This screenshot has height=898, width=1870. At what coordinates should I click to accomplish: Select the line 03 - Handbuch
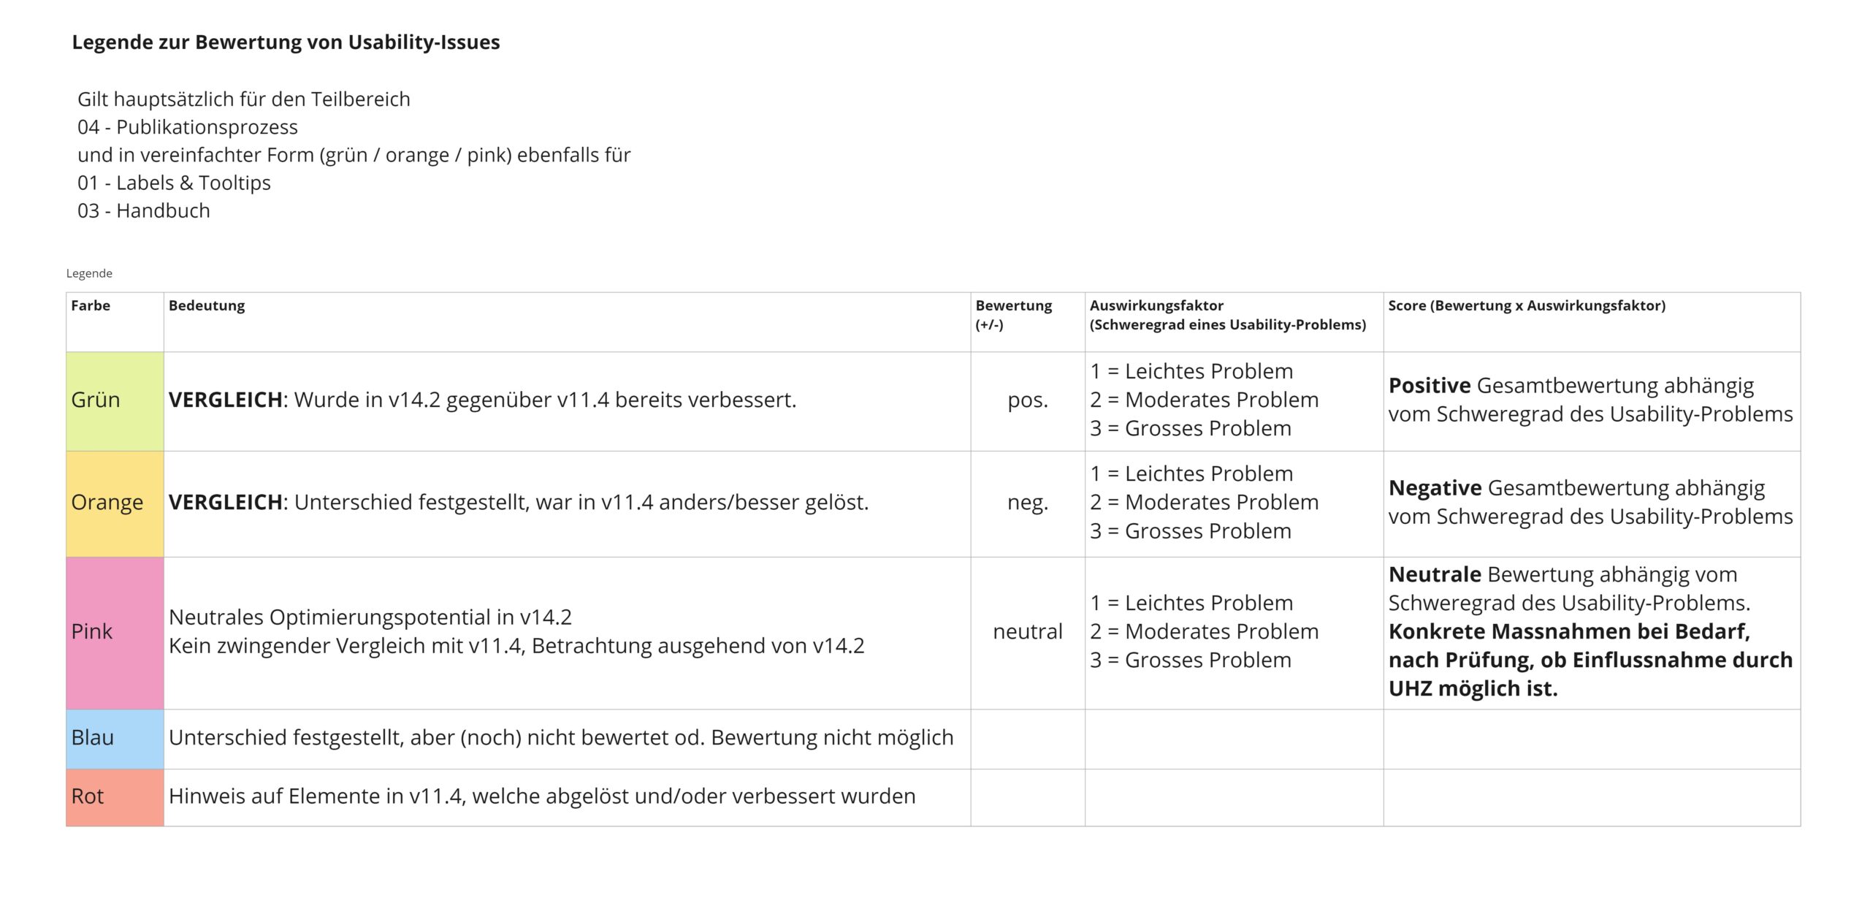coord(144,210)
